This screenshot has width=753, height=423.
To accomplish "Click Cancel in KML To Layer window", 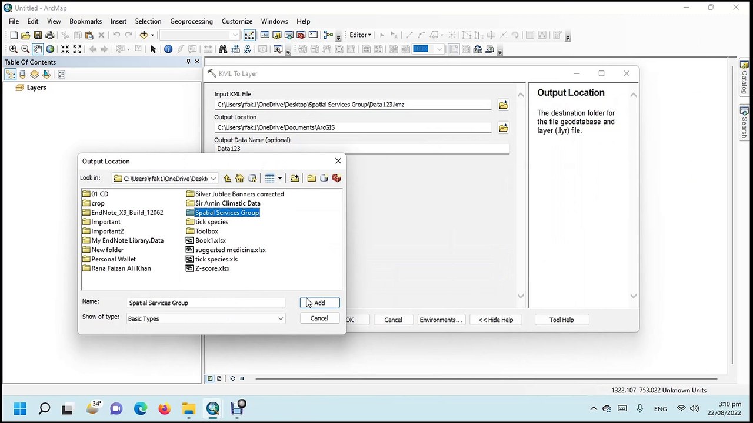I will pyautogui.click(x=393, y=320).
